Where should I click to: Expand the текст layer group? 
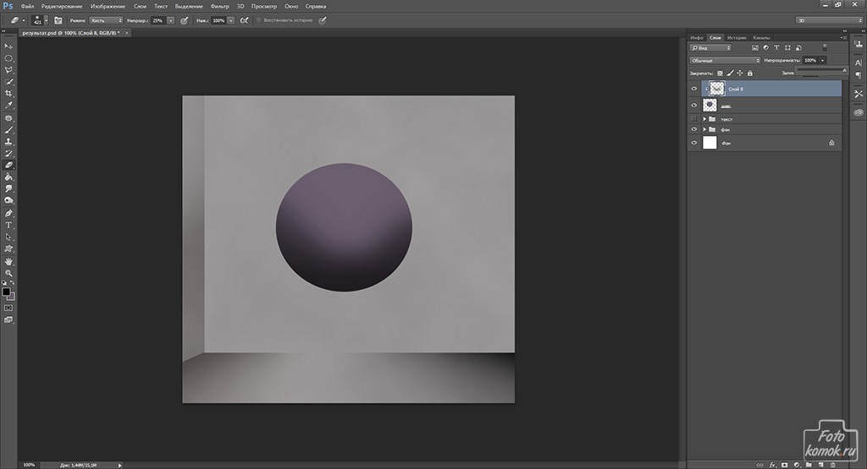coord(704,118)
